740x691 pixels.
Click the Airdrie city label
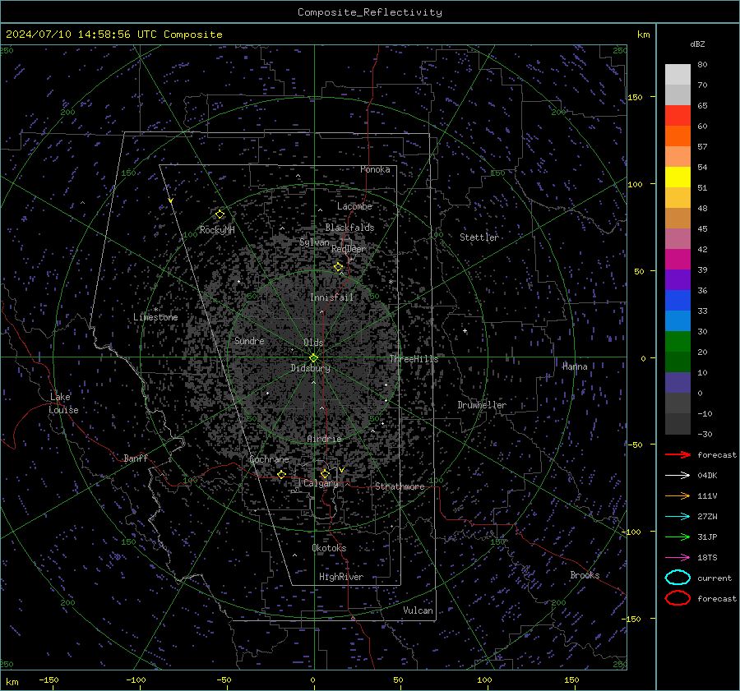[x=324, y=439]
